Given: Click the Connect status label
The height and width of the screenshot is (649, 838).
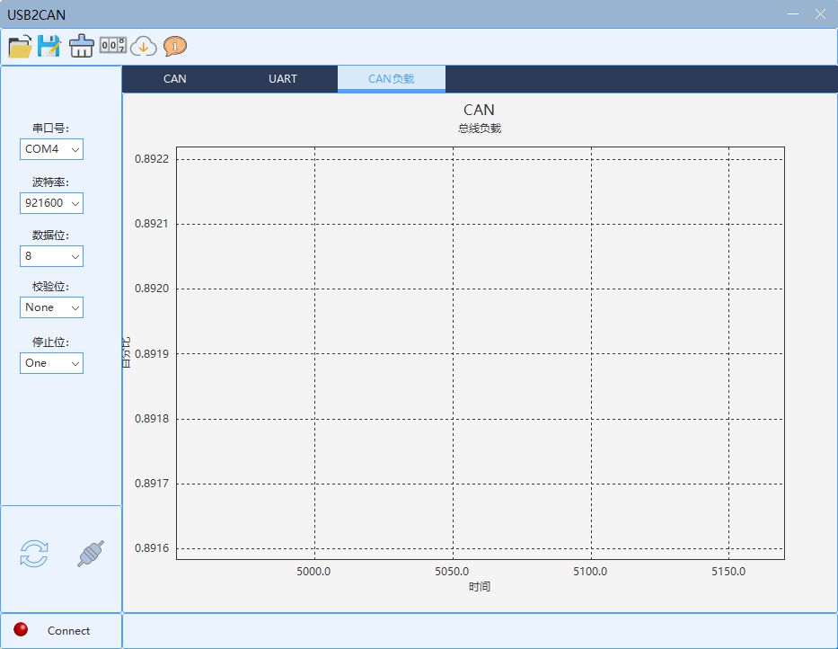Looking at the screenshot, I should tap(69, 631).
